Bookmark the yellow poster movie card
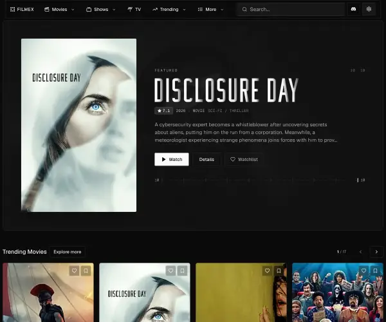This screenshot has height=322, width=386. 279,270
